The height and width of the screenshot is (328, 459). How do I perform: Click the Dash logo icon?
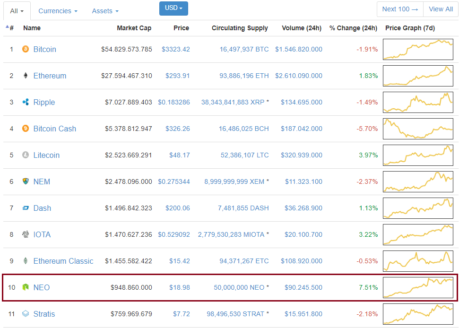point(26,208)
